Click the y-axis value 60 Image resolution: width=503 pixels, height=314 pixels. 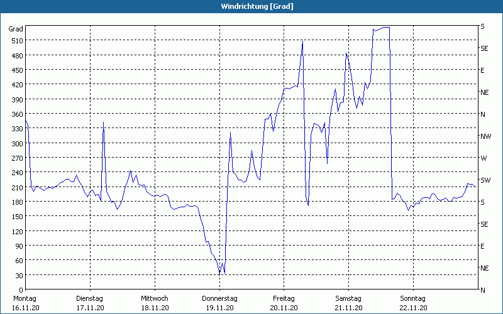(19, 261)
